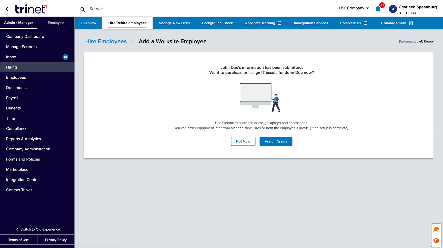
Task: Switch to the Employee tab
Action: [55, 23]
